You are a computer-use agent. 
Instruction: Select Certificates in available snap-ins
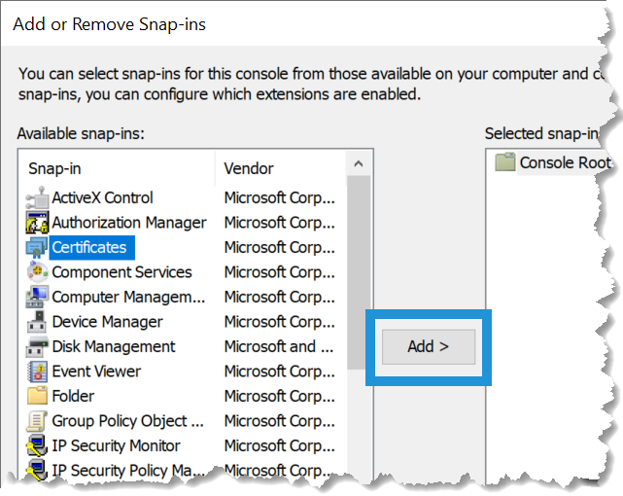pyautogui.click(x=88, y=247)
